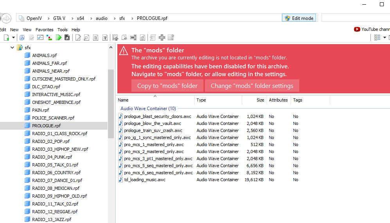Click Change "mods" folder settings button
This screenshot has height=223, width=390.
coord(252,86)
